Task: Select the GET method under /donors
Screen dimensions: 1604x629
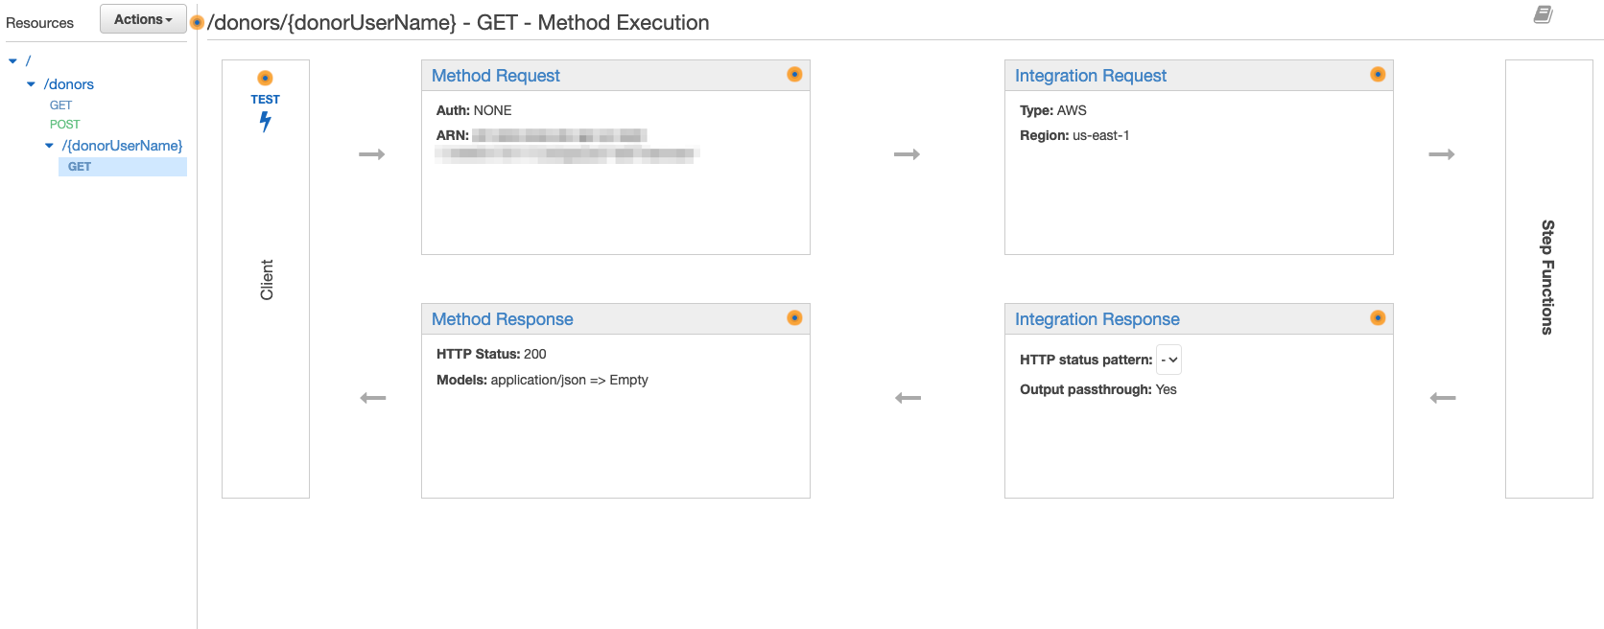Action: [x=60, y=105]
